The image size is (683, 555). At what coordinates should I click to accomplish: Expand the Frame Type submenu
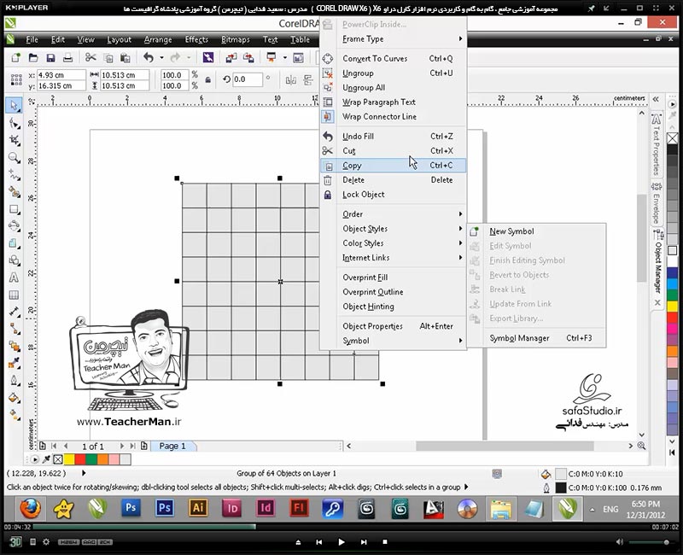394,39
